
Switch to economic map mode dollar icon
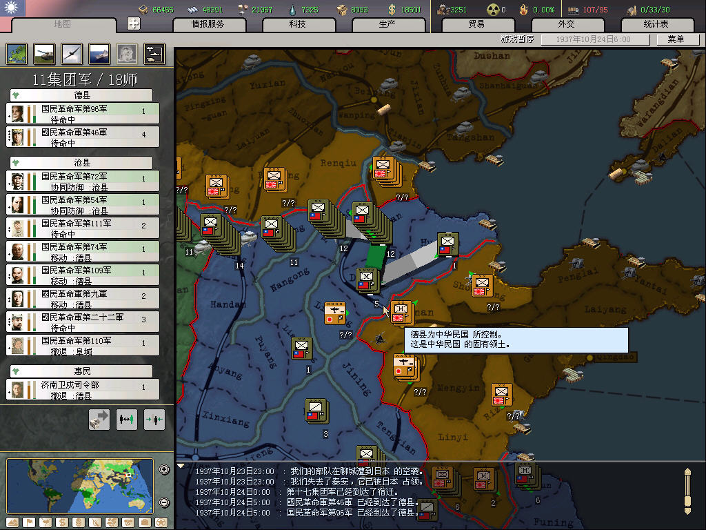61,522
